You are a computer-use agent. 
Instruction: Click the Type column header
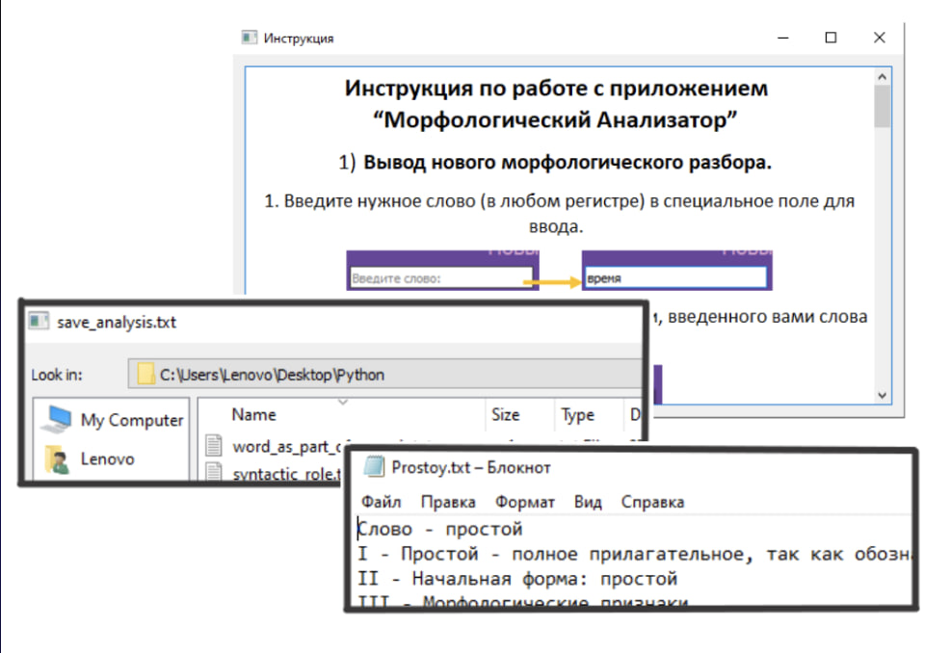tap(577, 415)
